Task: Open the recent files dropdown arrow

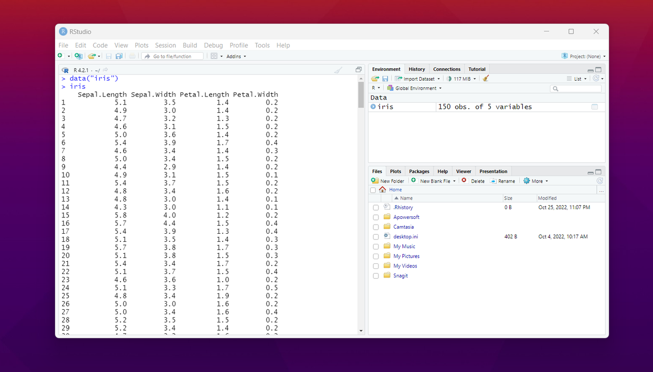Action: pyautogui.click(x=99, y=56)
